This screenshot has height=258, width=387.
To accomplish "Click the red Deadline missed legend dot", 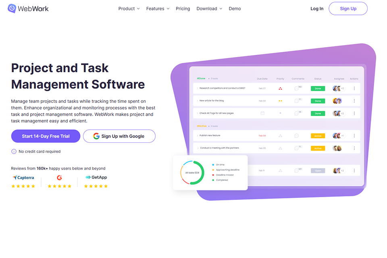I will 213,175.
